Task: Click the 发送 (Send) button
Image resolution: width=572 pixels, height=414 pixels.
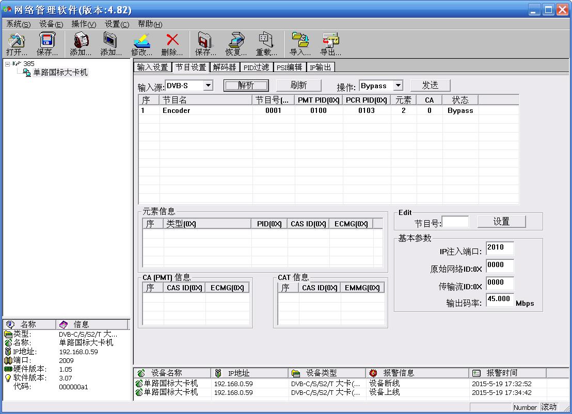Action: (x=430, y=86)
